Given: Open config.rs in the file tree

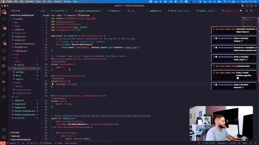Looking at the screenshot, I should tap(20, 72).
